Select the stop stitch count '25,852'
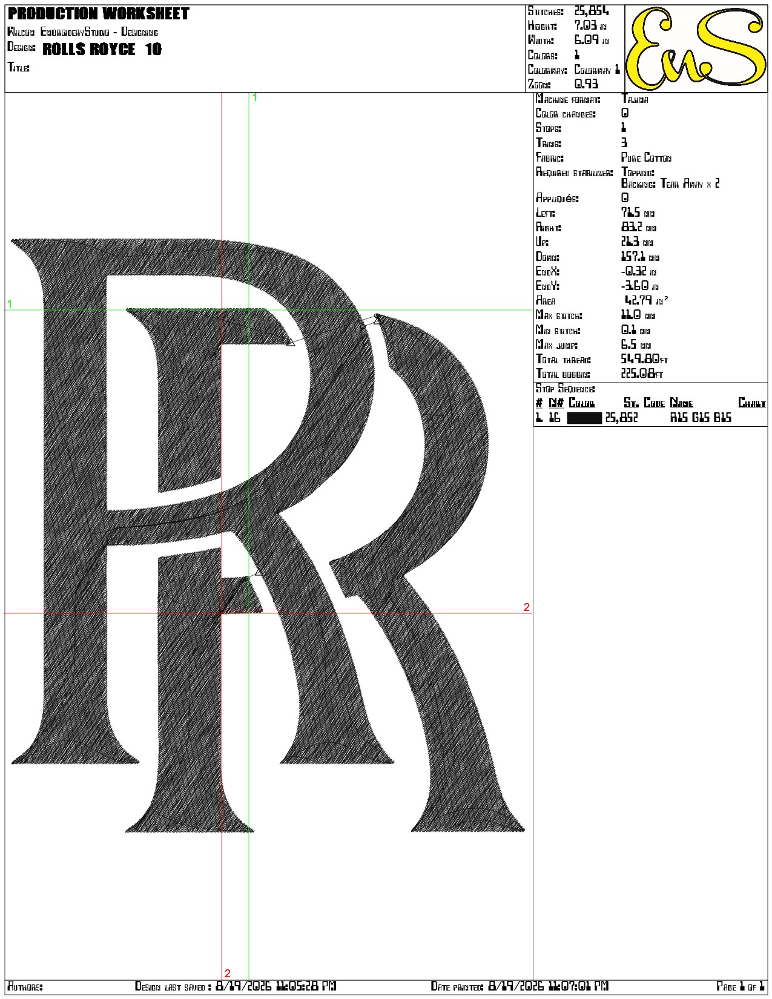This screenshot has width=772, height=999. 621,418
